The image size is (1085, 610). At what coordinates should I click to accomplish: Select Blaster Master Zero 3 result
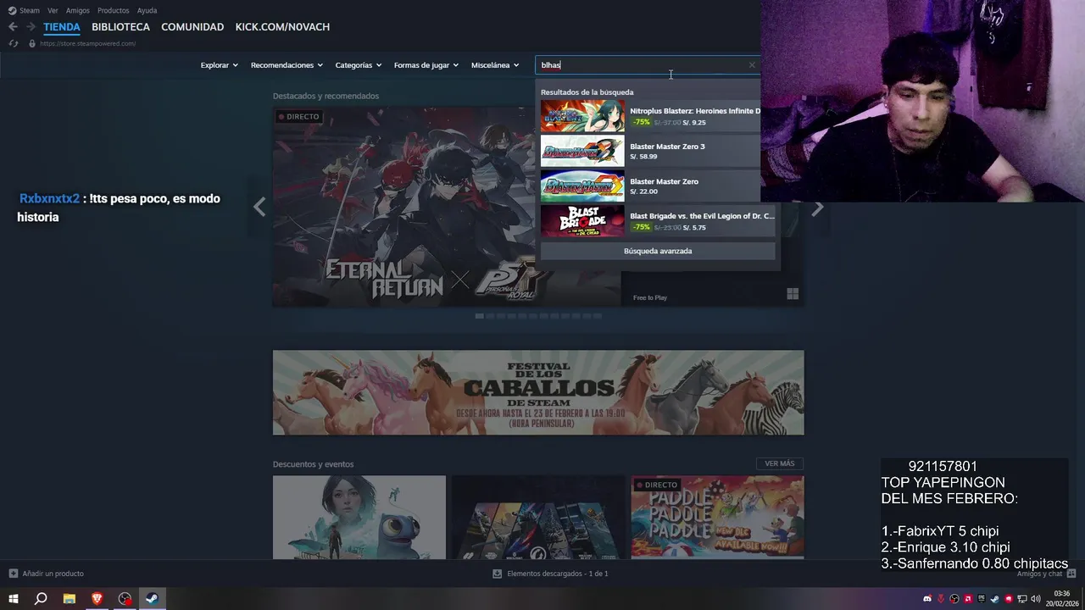coord(651,151)
